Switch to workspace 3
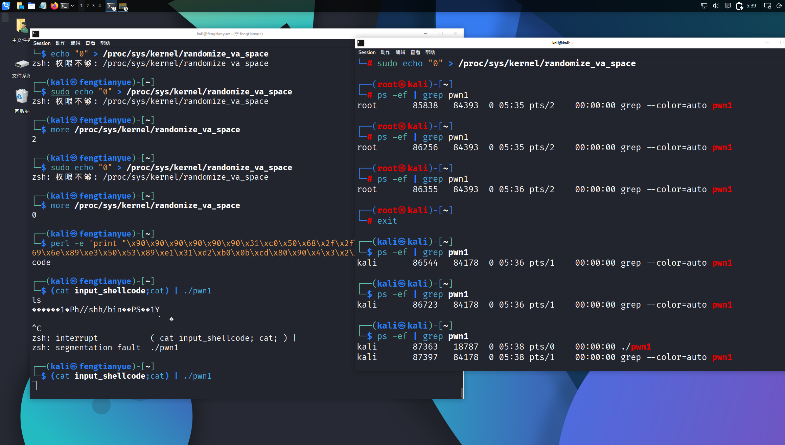785x445 pixels. pyautogui.click(x=94, y=5)
